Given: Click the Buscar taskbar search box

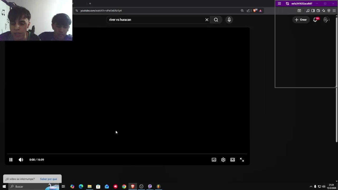Looking at the screenshot, I should (x=34, y=187).
